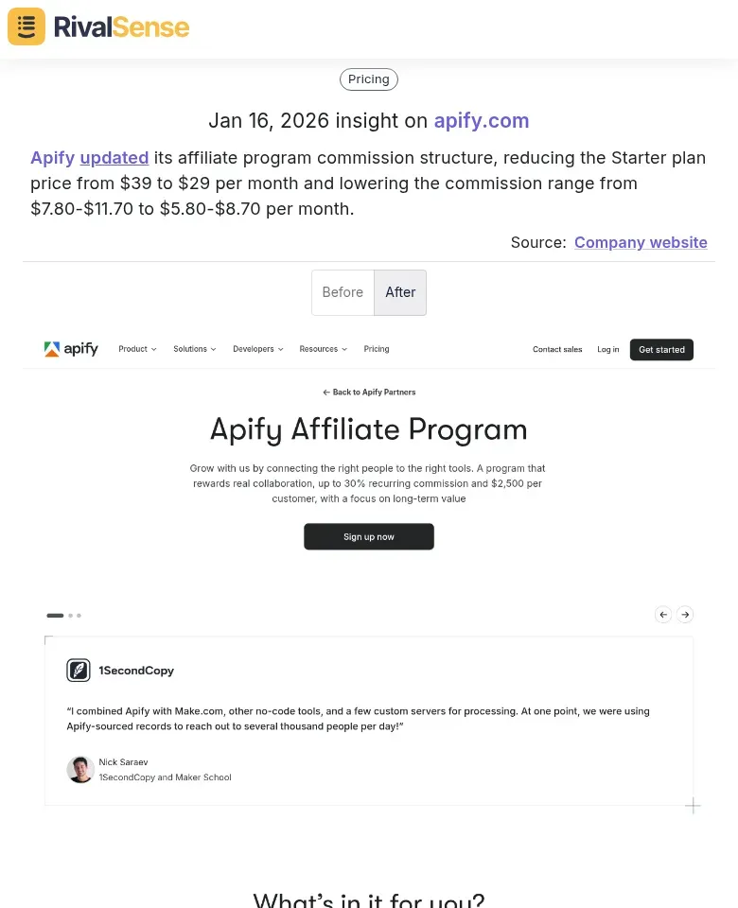
Task: Switch to the Before view
Action: click(343, 292)
